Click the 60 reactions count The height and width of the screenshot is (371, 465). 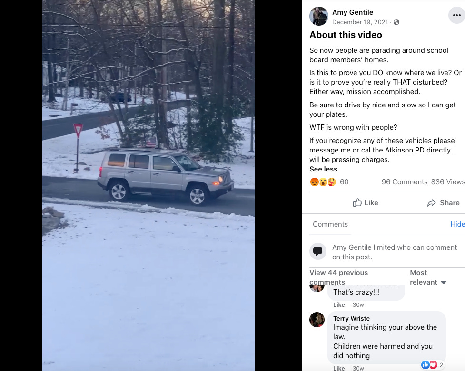[344, 182]
